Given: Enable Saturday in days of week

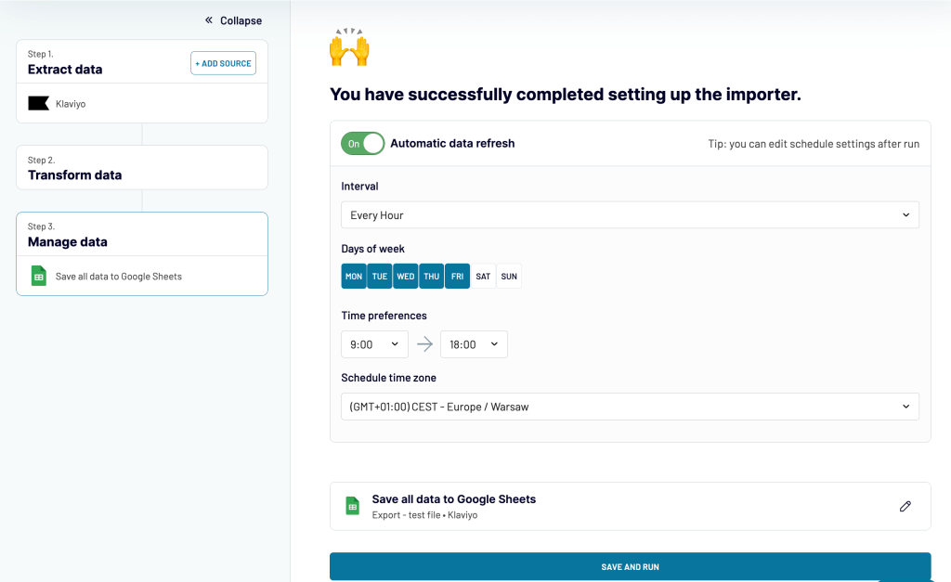Looking at the screenshot, I should click(482, 276).
